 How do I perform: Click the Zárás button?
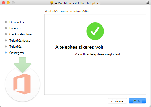[x=137, y=101]
